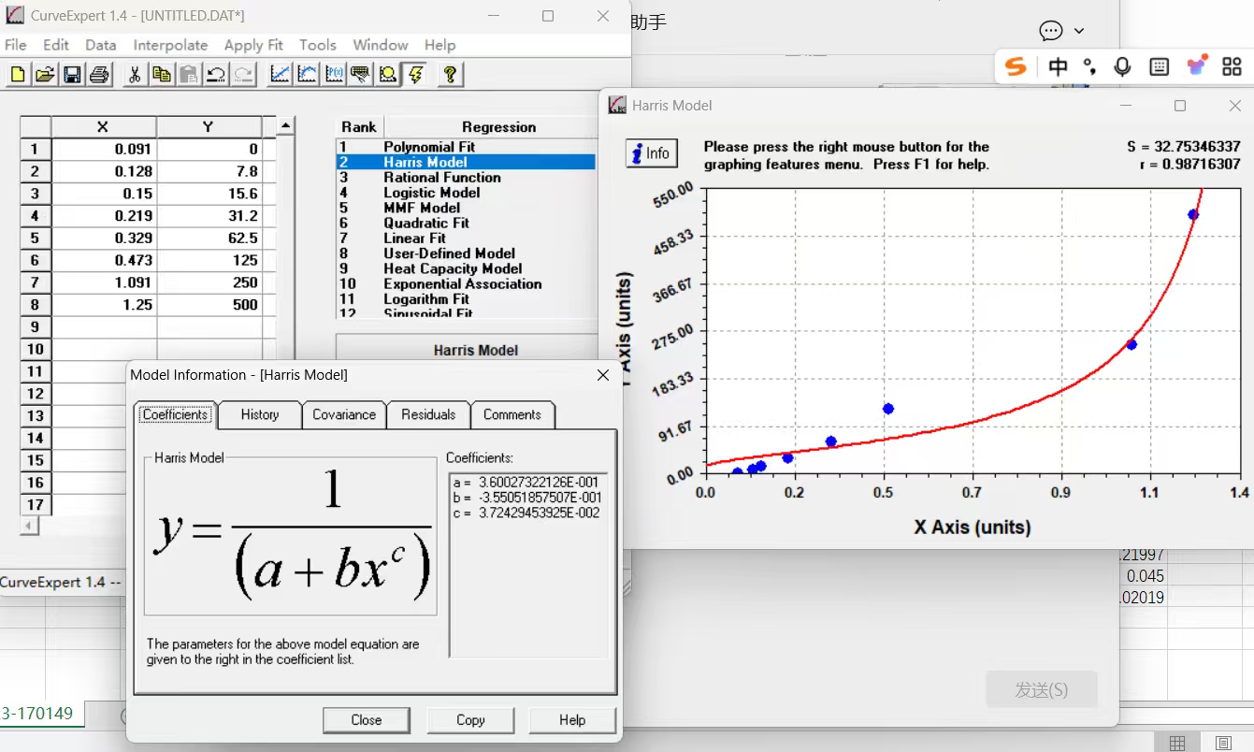Save data using the floppy disk icon
This screenshot has height=752, width=1254.
coord(72,75)
